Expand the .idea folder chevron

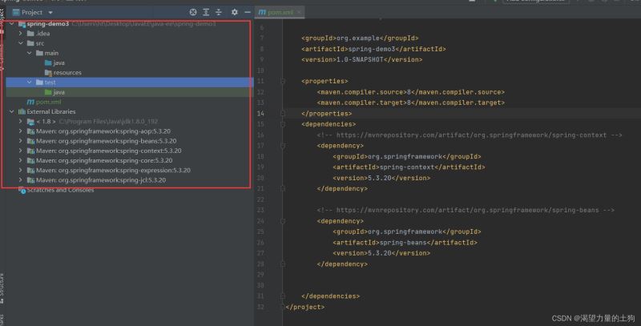point(21,34)
